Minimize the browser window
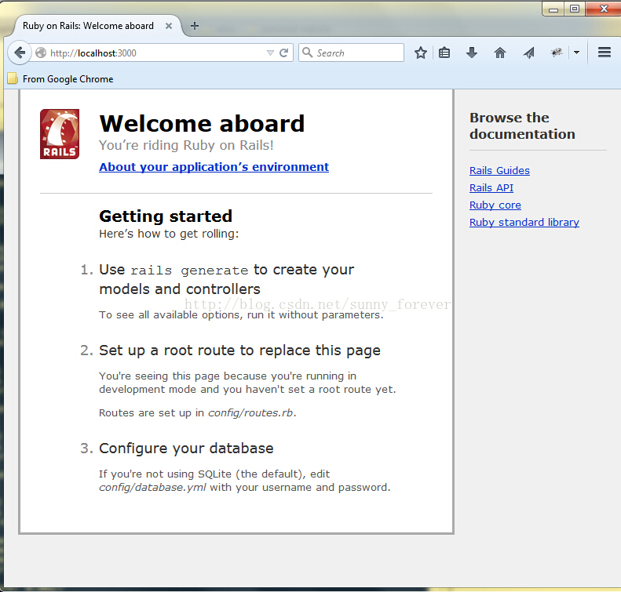This screenshot has width=621, height=592. pos(553,9)
